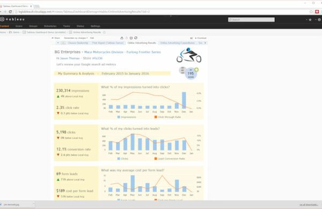
Task: Open the Remember my changes dropdown
Action: coord(76,38)
